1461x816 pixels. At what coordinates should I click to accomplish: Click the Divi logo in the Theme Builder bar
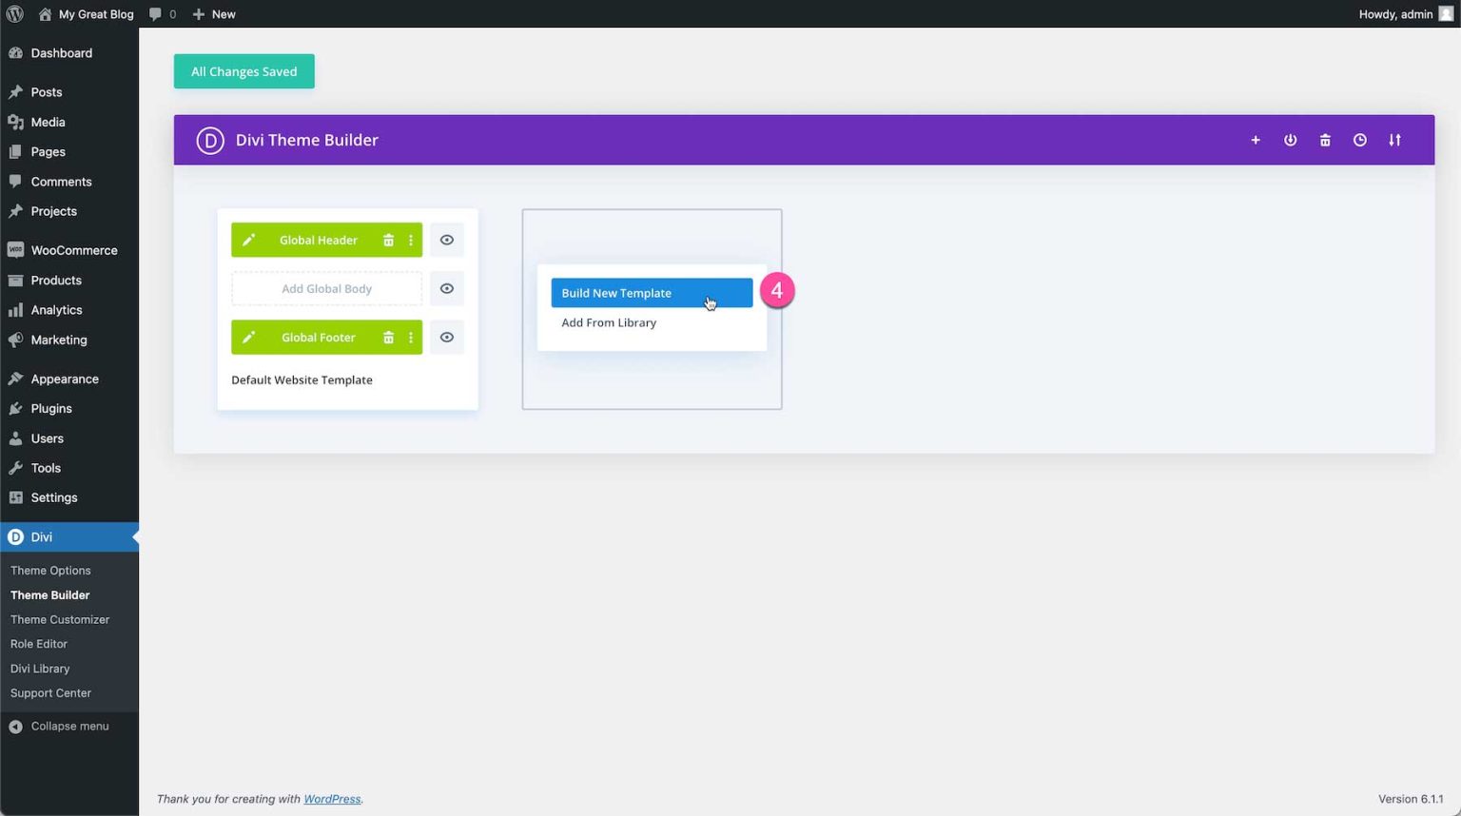pyautogui.click(x=209, y=140)
